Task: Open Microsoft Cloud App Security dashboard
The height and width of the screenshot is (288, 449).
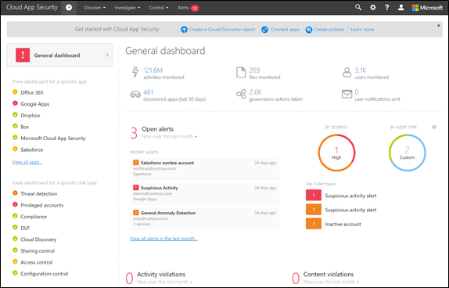Action: (x=53, y=138)
